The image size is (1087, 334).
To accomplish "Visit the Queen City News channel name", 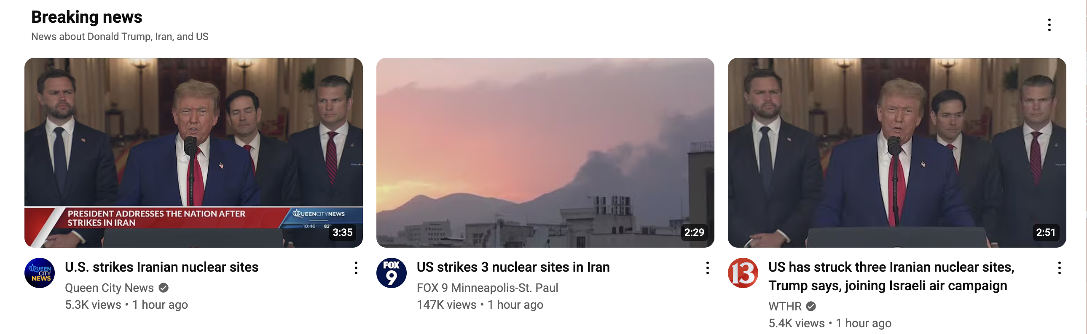I will click(x=109, y=288).
